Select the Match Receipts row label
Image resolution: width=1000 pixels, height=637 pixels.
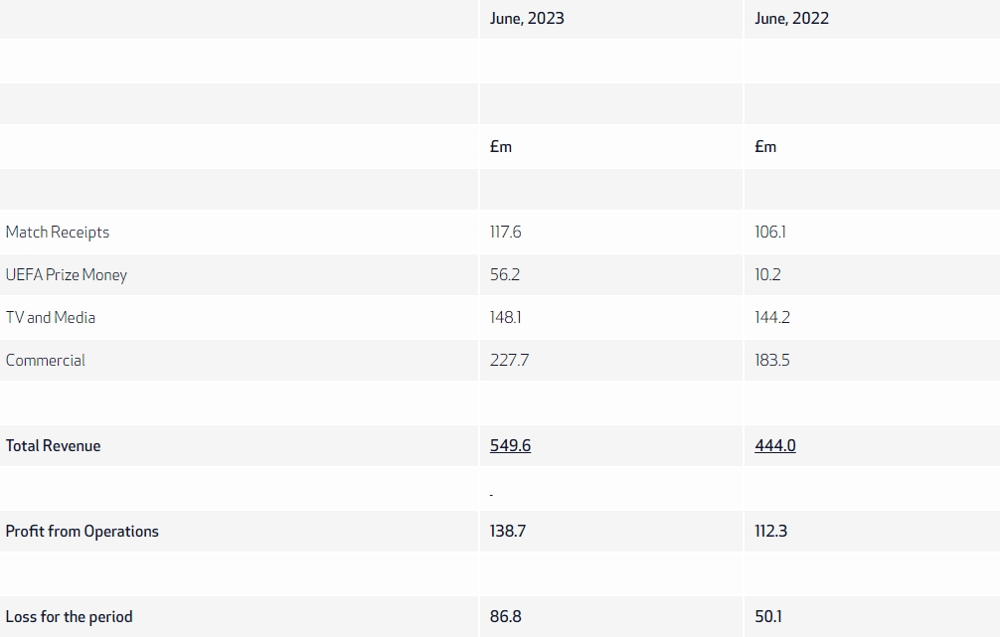(x=58, y=232)
